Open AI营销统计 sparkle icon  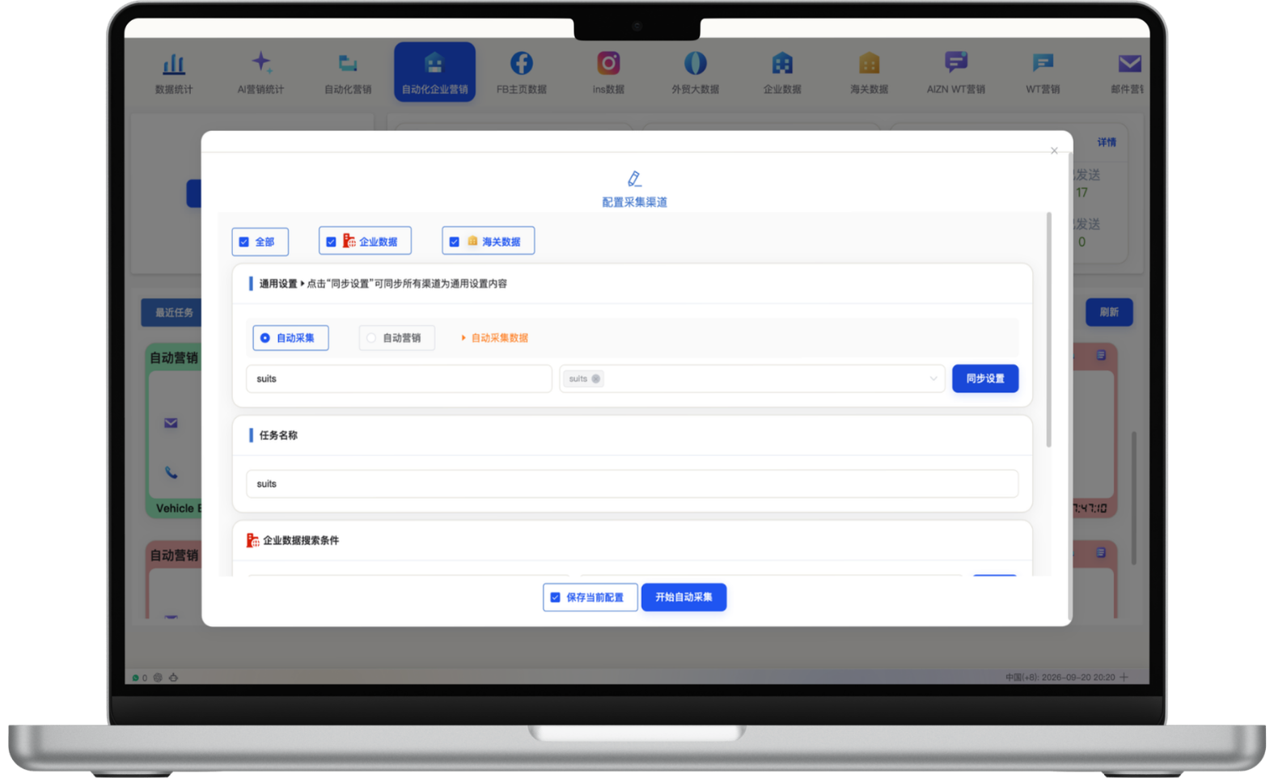(260, 62)
